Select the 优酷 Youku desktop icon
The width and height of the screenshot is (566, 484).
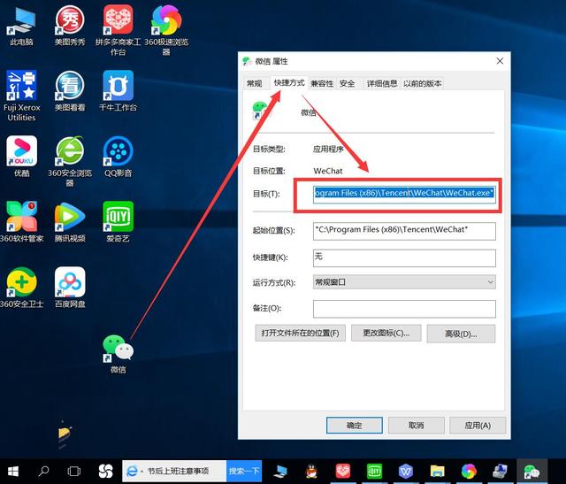[x=21, y=157]
